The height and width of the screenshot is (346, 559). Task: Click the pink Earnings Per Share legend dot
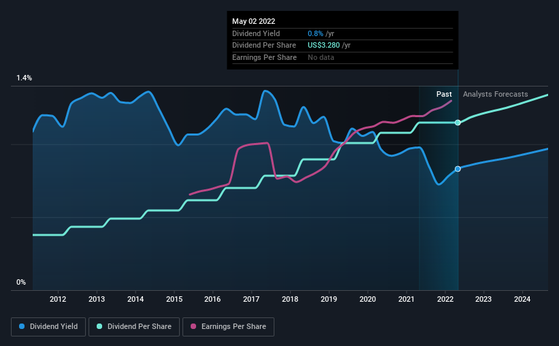(x=193, y=326)
